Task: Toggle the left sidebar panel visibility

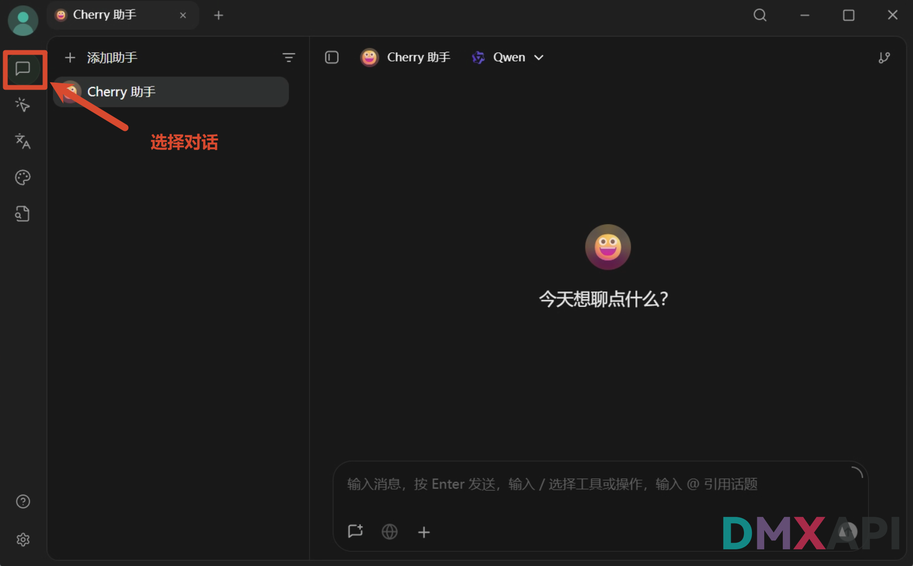Action: click(x=332, y=57)
